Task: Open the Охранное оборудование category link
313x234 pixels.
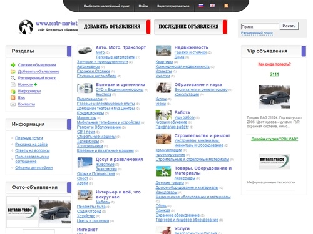Action: pos(178,215)
